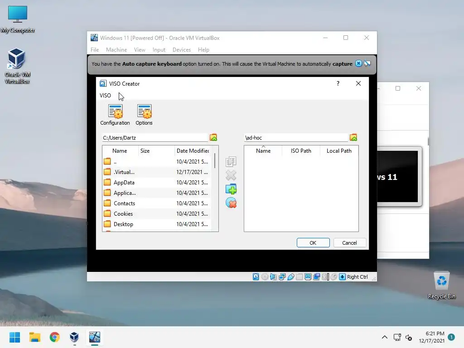
Task: Open Oracle VM VirtualBox desktop shortcut
Action: 17,66
